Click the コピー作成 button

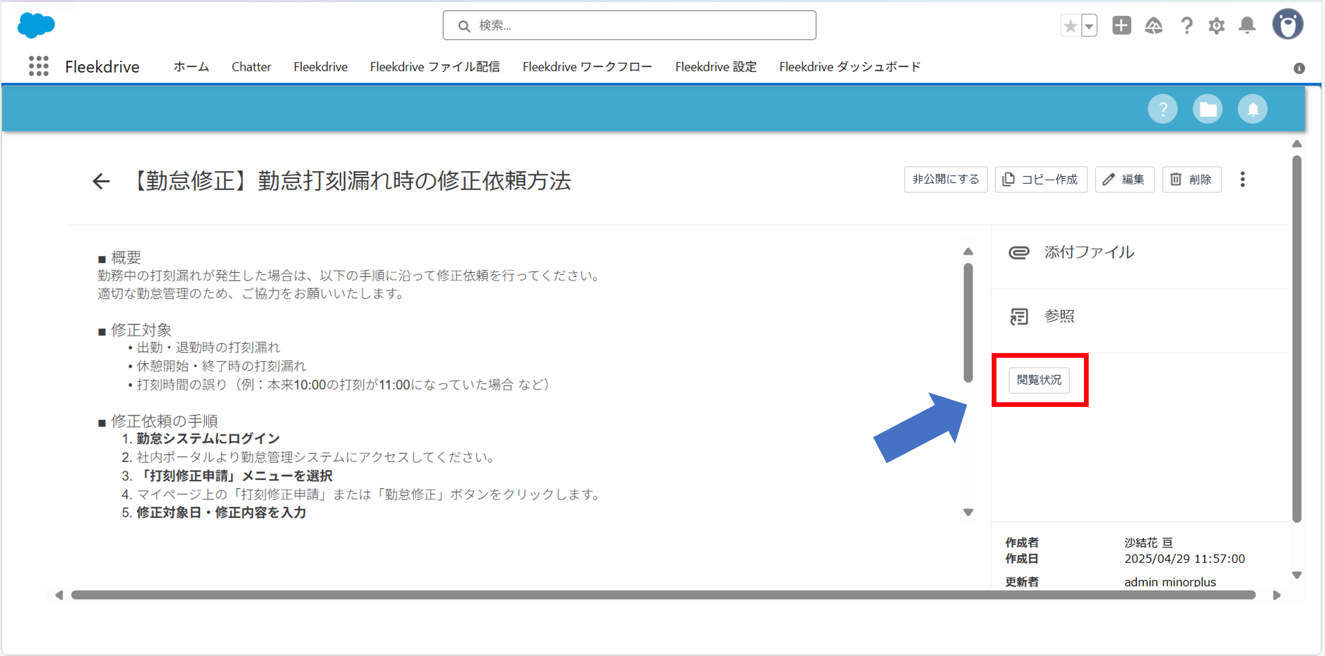1041,179
